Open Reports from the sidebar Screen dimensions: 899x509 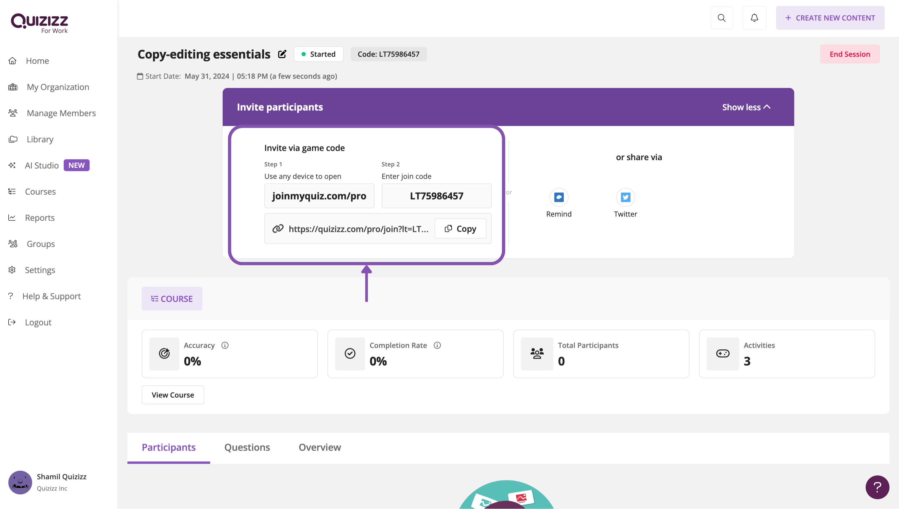pyautogui.click(x=40, y=218)
